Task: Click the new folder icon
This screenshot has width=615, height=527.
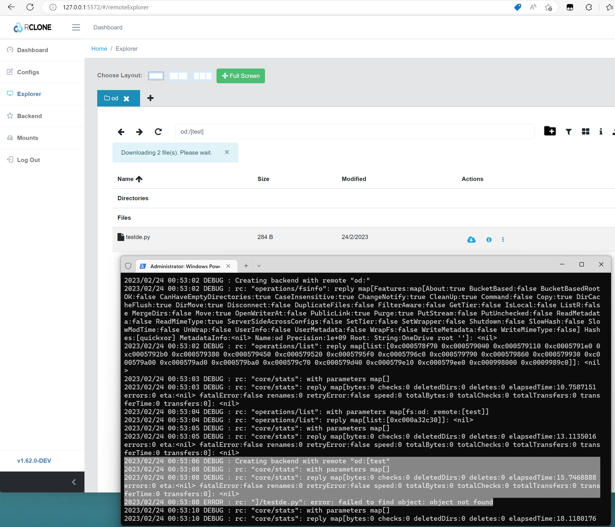Action: pyautogui.click(x=550, y=131)
